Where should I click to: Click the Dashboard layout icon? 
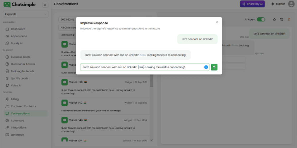pyautogui.click(x=7, y=29)
